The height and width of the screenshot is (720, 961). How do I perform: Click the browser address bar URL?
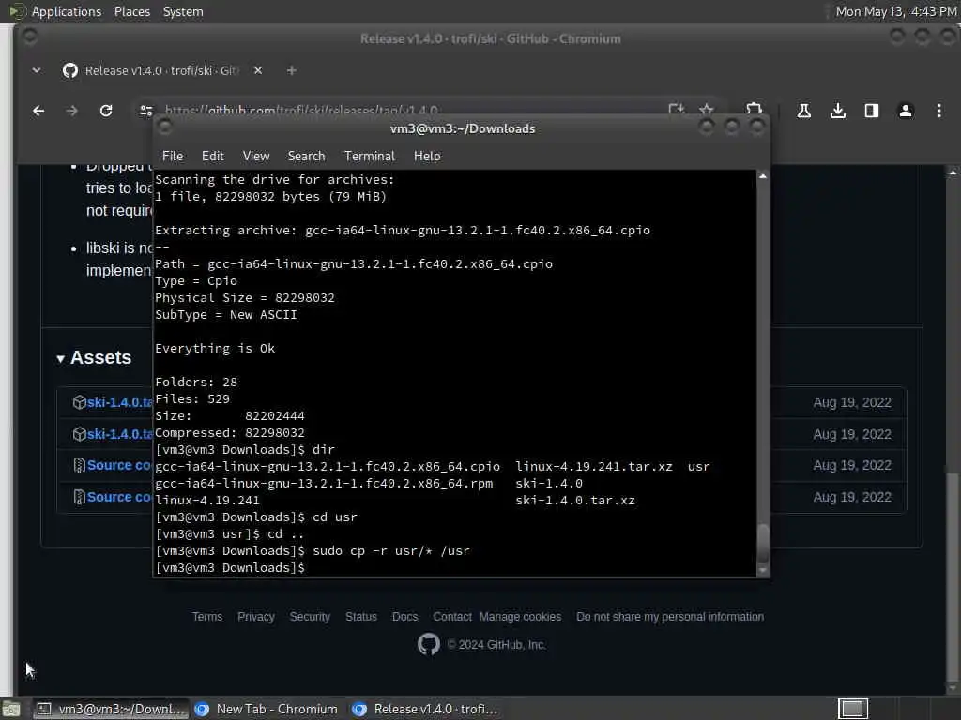[301, 111]
